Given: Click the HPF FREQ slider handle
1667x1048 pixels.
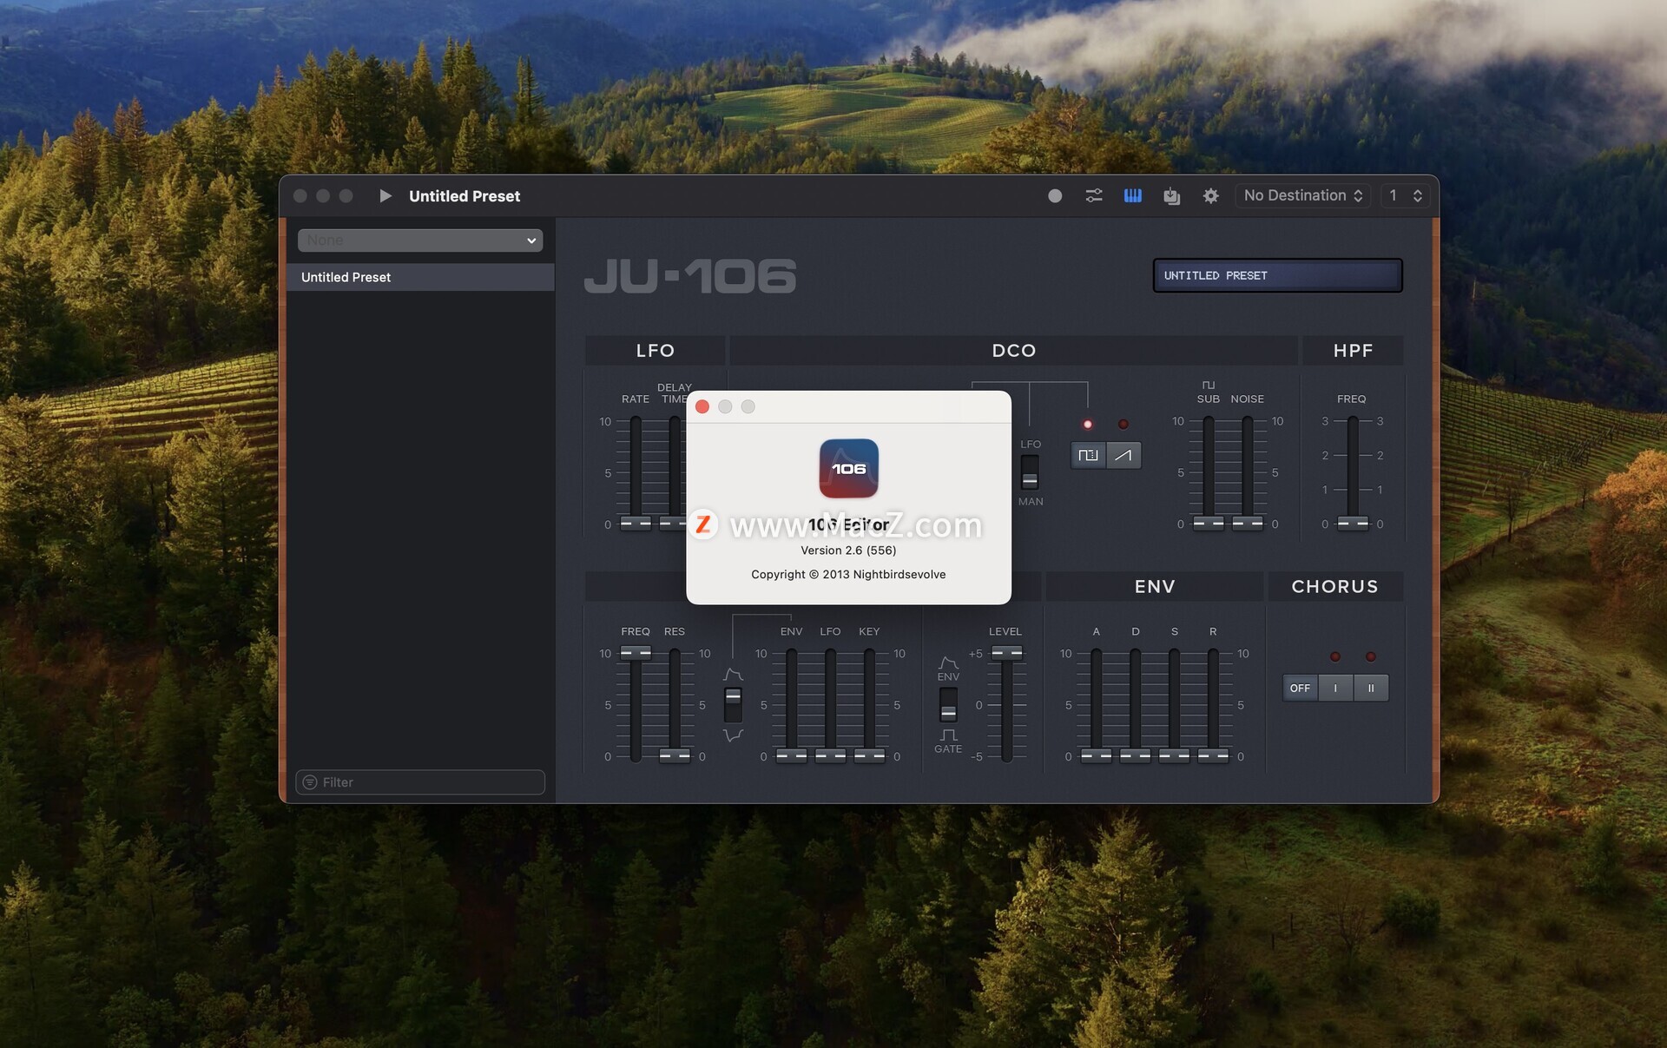Looking at the screenshot, I should point(1352,523).
